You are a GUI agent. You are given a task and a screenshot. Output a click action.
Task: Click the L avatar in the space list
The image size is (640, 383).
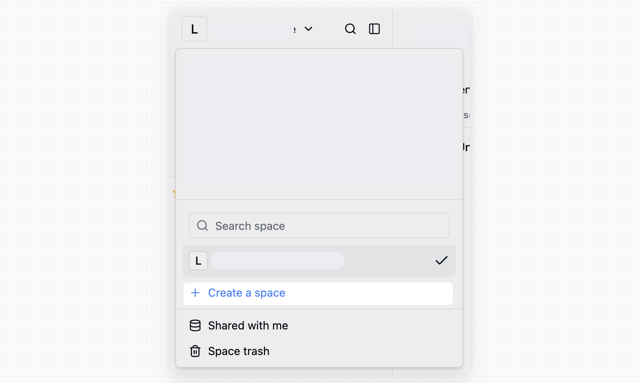click(x=198, y=261)
